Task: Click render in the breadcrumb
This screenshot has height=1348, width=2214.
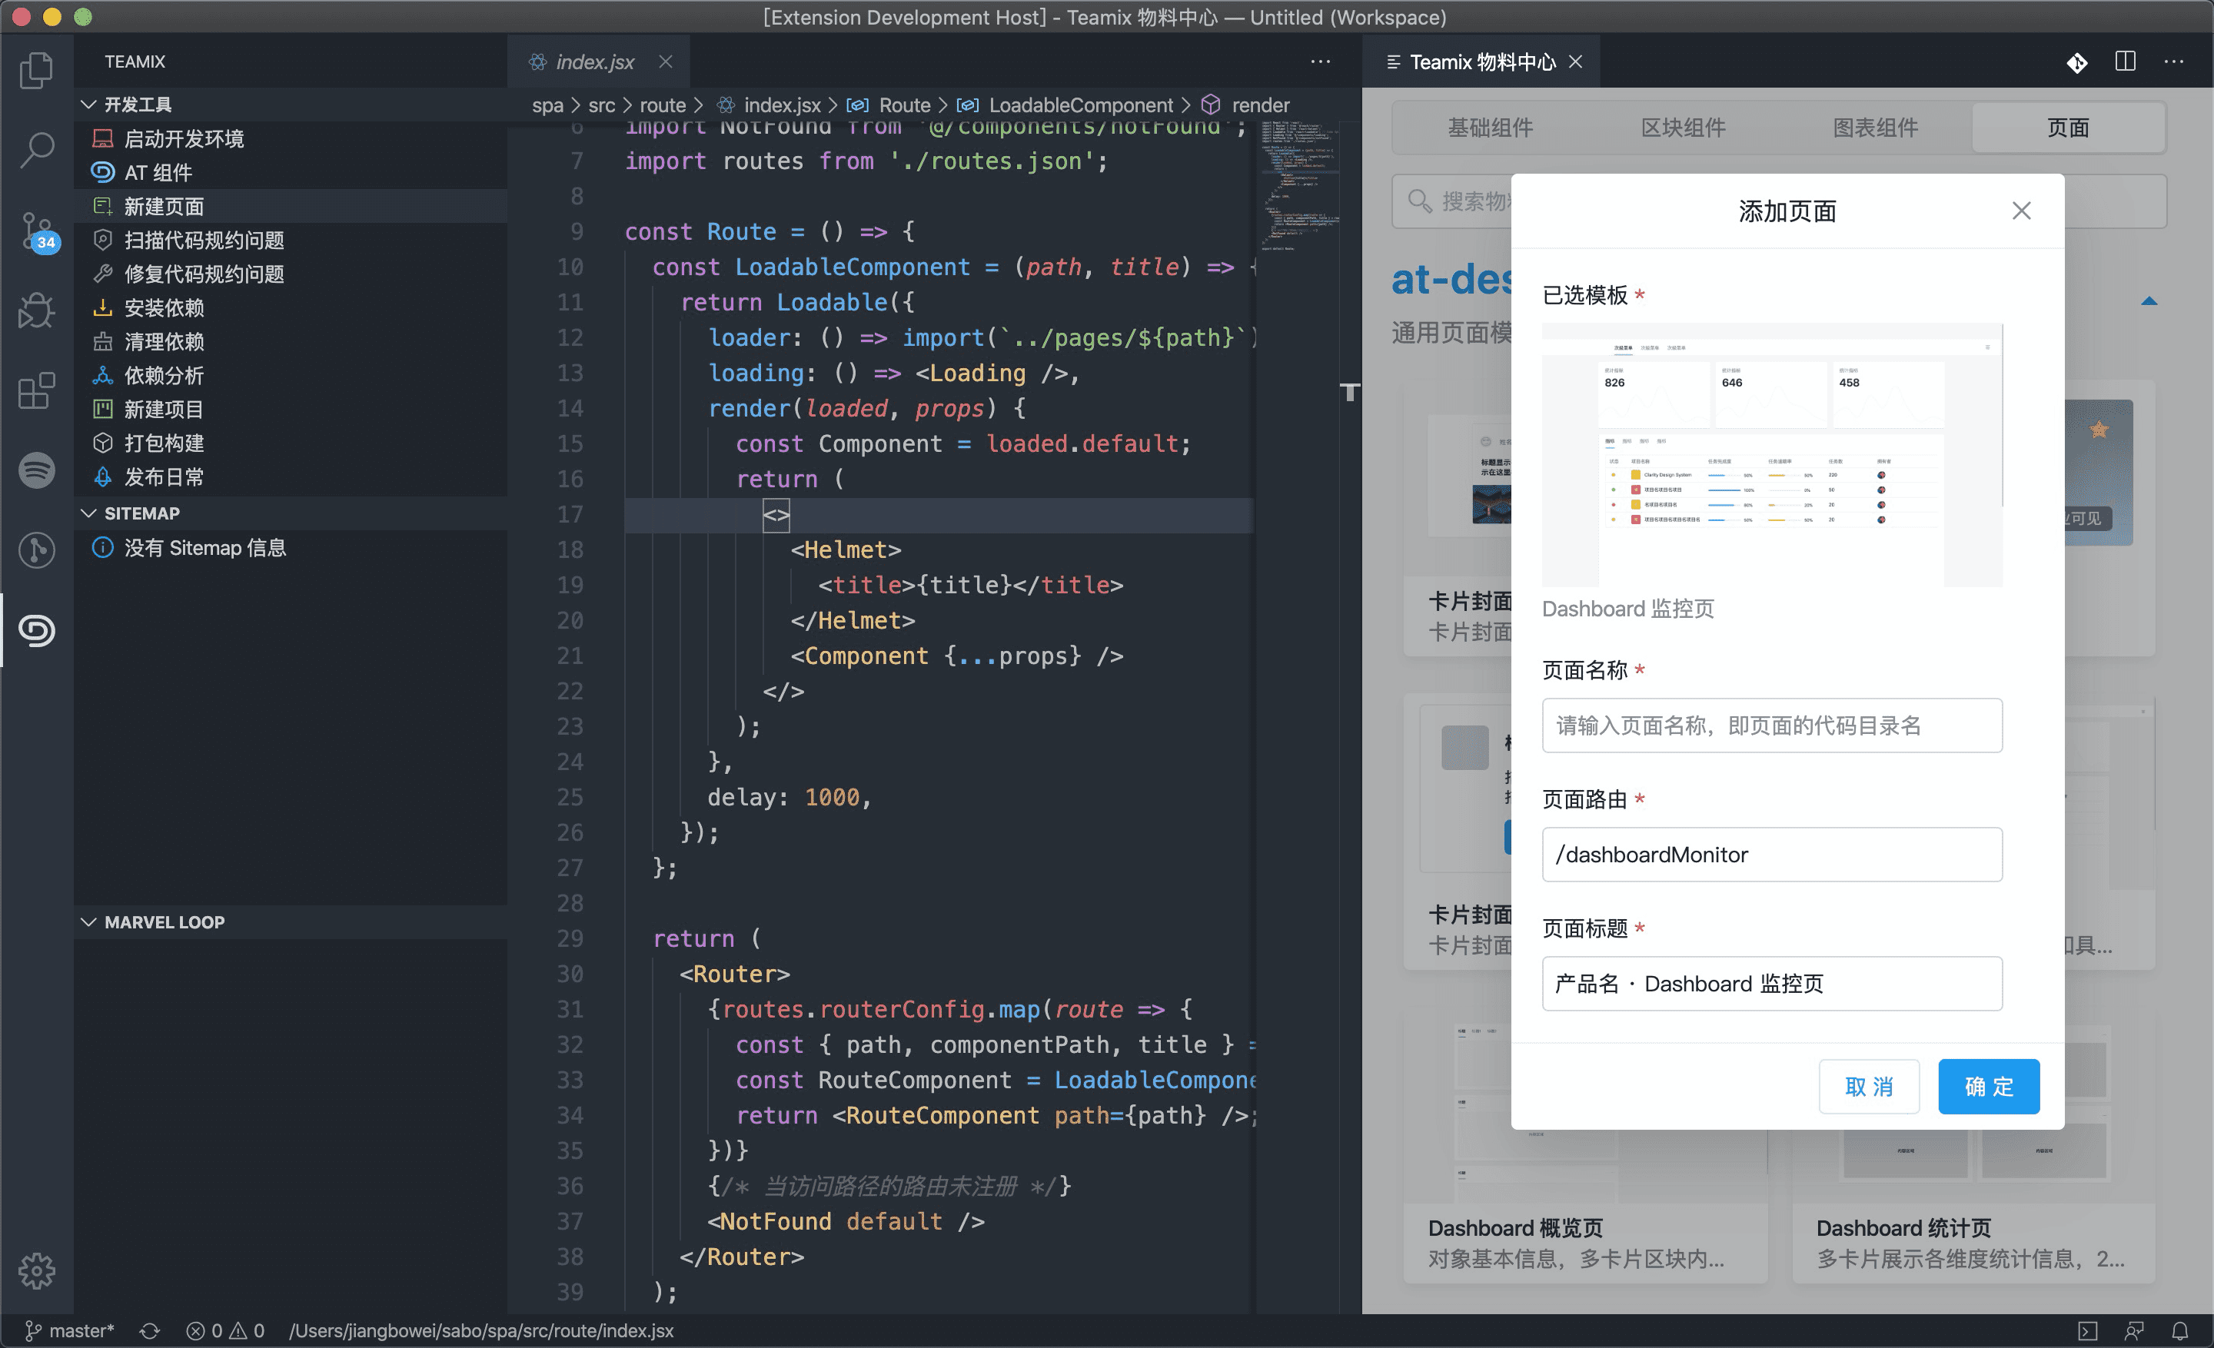Action: click(x=1261, y=105)
